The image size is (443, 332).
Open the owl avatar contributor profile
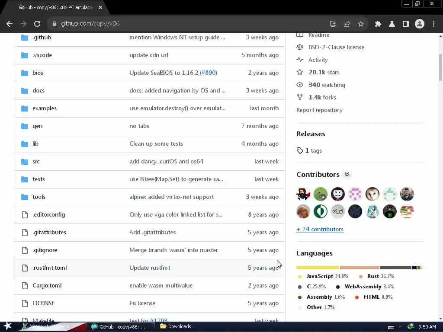tap(372, 194)
